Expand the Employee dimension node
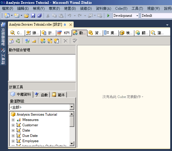Image resolution: width=172 pixels, height=151 pixels. point(13,141)
